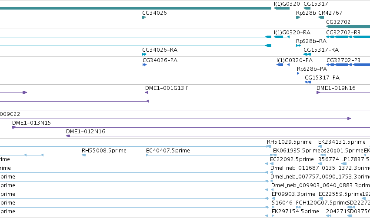Select the EK234131.5prime EST label

pyautogui.click(x=342, y=142)
